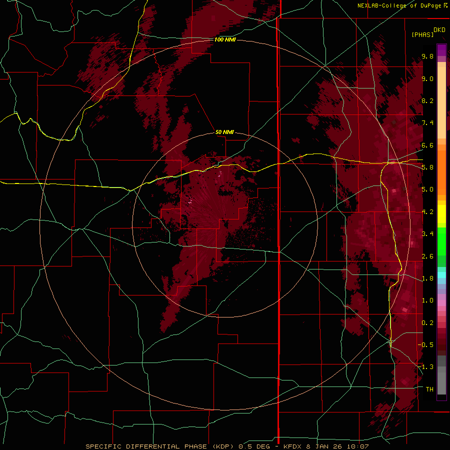Click the 0.2 legend value
Viewport: 450px width, 450px height.
(x=427, y=323)
